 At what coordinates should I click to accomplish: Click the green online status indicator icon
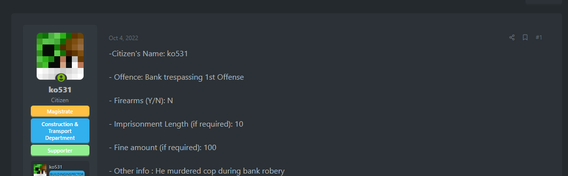point(61,77)
